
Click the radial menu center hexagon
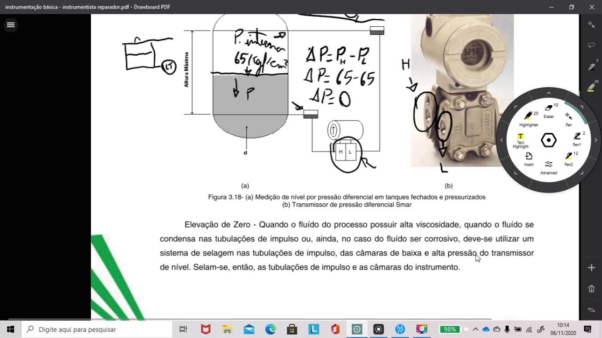tap(548, 140)
